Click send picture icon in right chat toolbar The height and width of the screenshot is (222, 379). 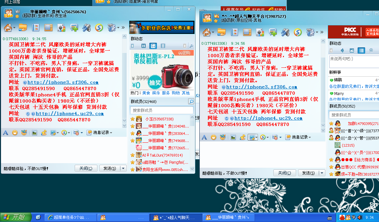coord(233,137)
